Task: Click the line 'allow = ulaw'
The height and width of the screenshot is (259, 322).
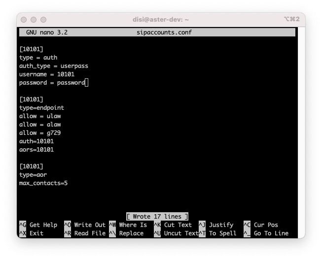Action: (40, 116)
